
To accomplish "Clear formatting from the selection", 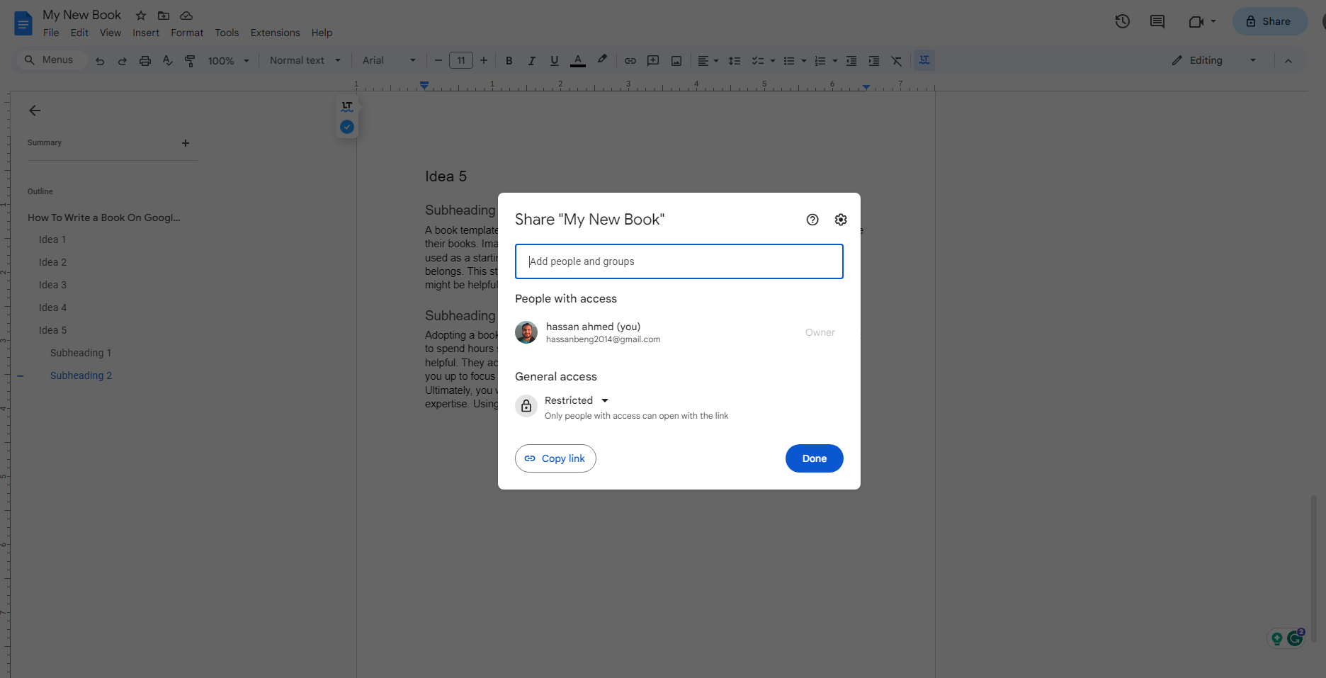I will click(x=897, y=61).
